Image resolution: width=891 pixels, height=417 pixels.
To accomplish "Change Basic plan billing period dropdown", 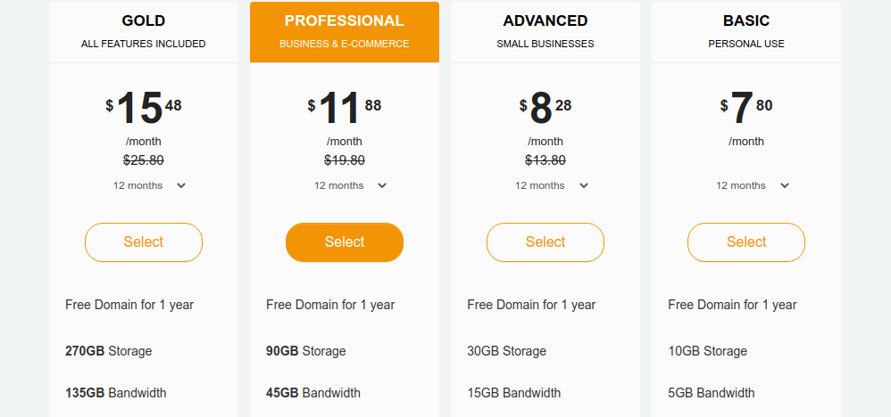I will click(x=752, y=185).
